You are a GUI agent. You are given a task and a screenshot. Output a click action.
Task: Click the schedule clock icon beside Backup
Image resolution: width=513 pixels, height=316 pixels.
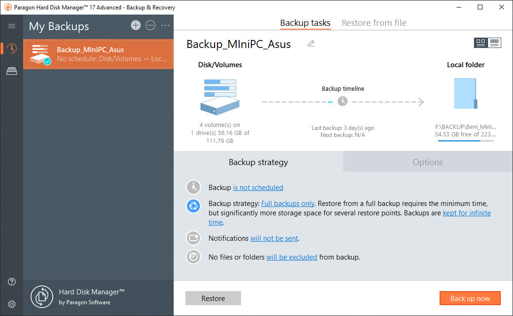(x=193, y=187)
